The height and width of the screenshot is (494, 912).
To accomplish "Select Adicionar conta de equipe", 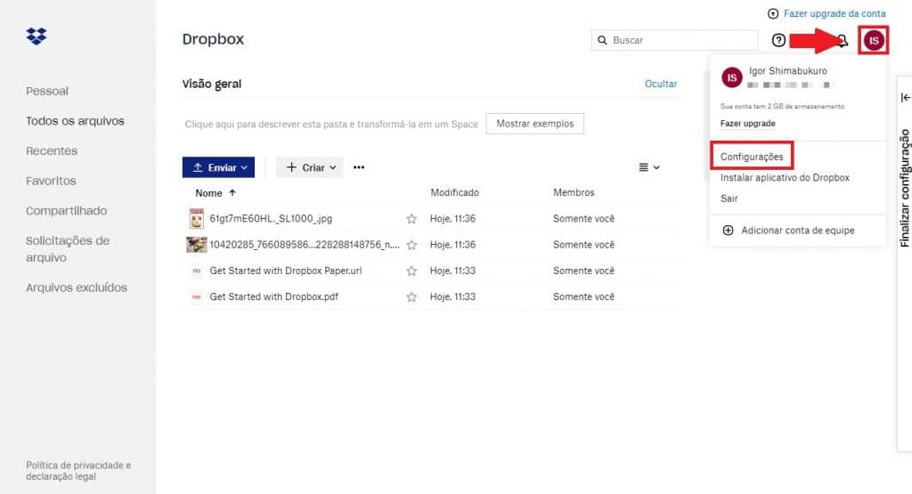I will click(797, 231).
